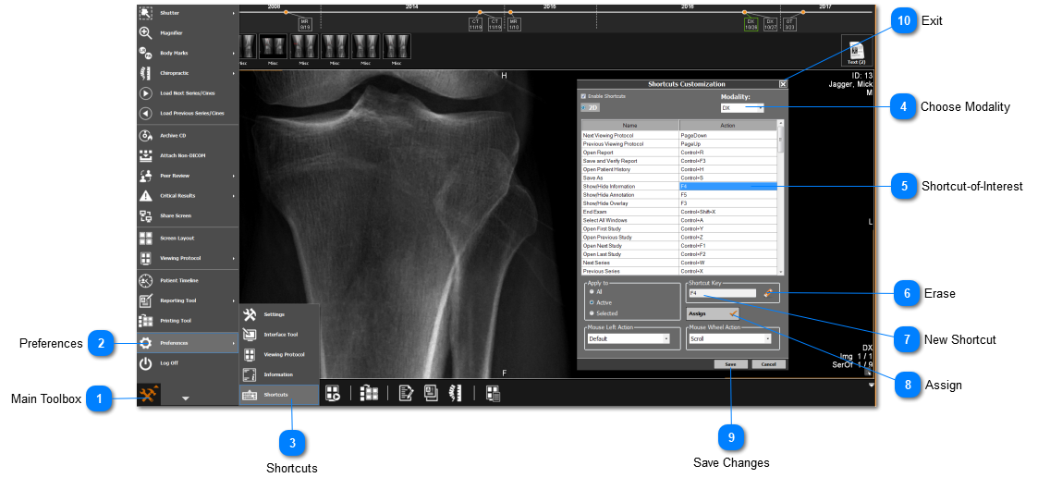Viewport: 1038px width, 490px height.
Task: Choose 'Selected' under Apply to
Action: [x=592, y=313]
